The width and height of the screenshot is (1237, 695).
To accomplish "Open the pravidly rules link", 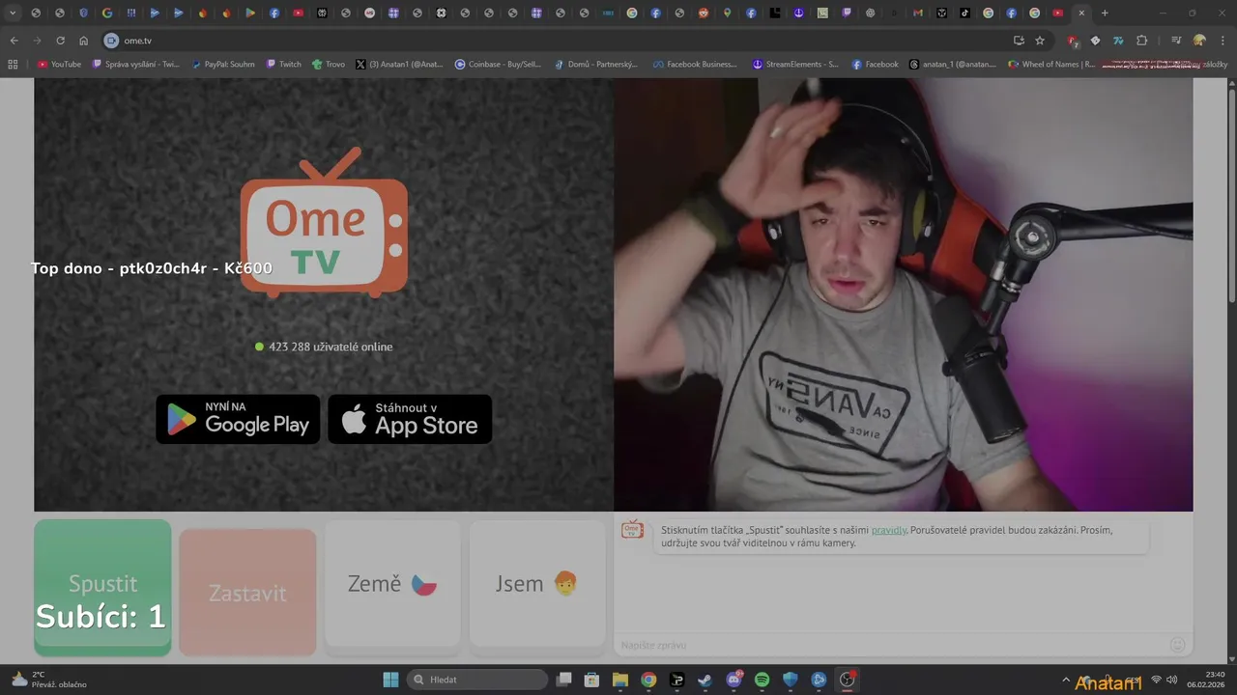I will point(889,530).
